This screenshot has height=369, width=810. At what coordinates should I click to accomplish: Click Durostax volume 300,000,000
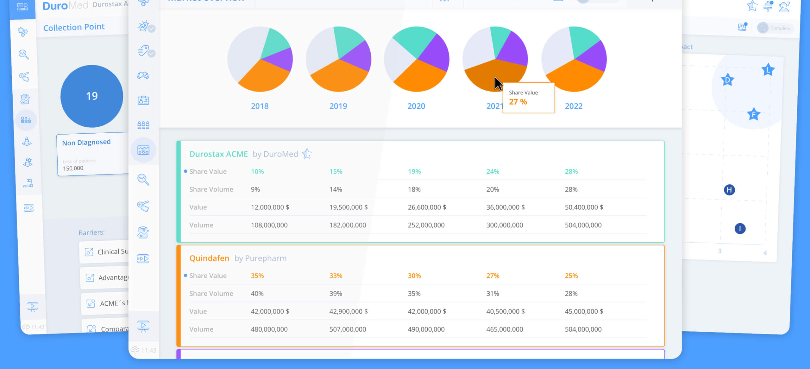(x=505, y=225)
